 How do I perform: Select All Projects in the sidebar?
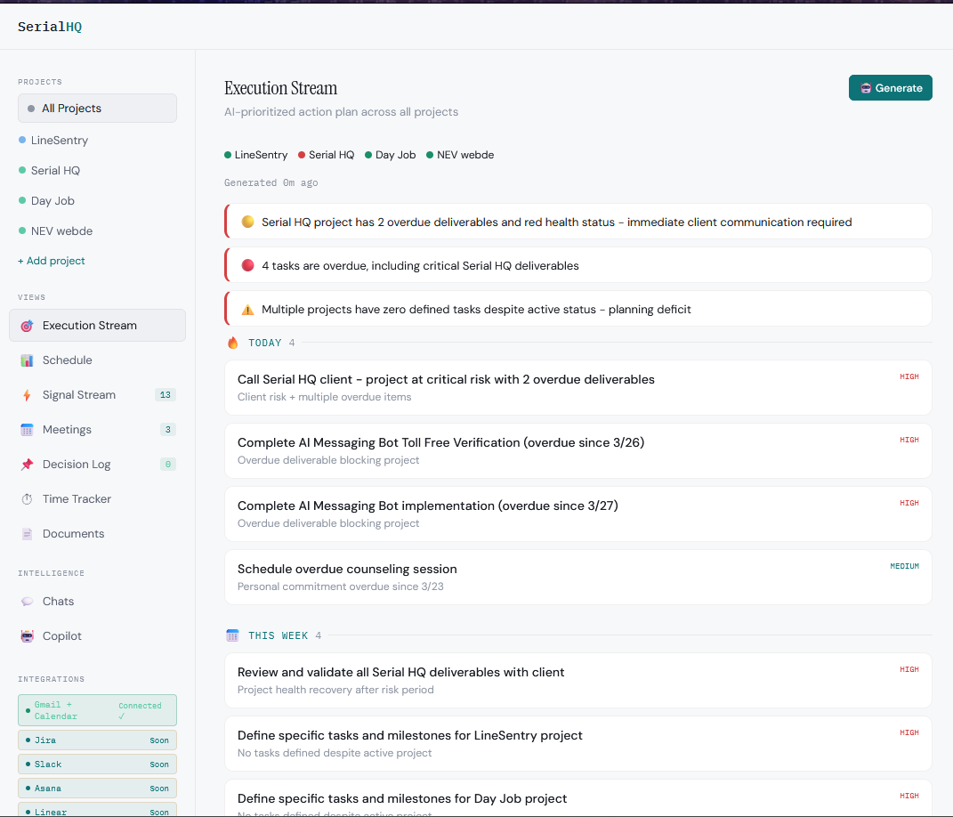pyautogui.click(x=97, y=108)
